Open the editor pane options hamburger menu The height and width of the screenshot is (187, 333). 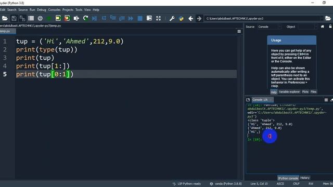coord(239,32)
